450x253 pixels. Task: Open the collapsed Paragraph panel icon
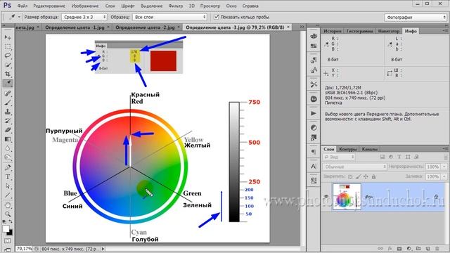pos(314,152)
